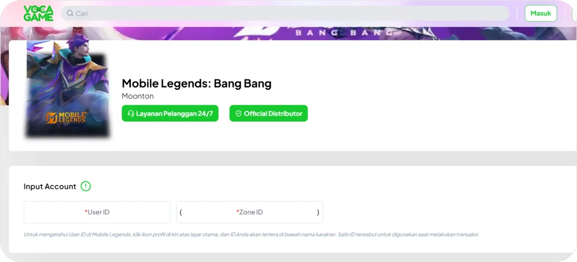Focus the Zone ID input field
This screenshot has height=262, width=577.
(249, 212)
